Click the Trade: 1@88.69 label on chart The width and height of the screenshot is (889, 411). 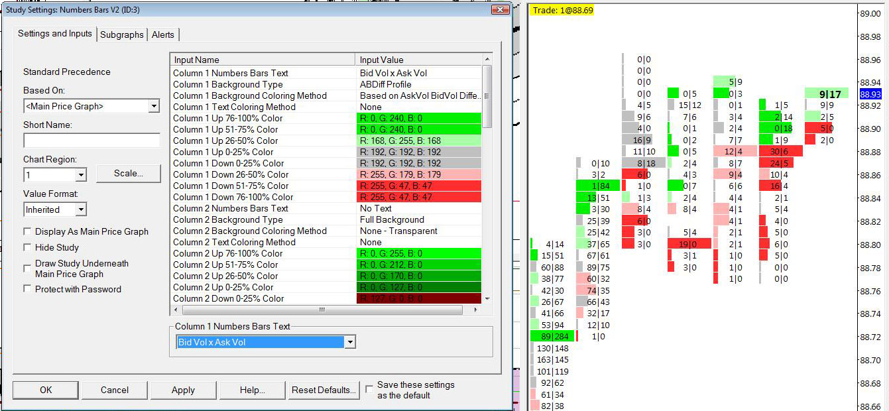coord(563,10)
